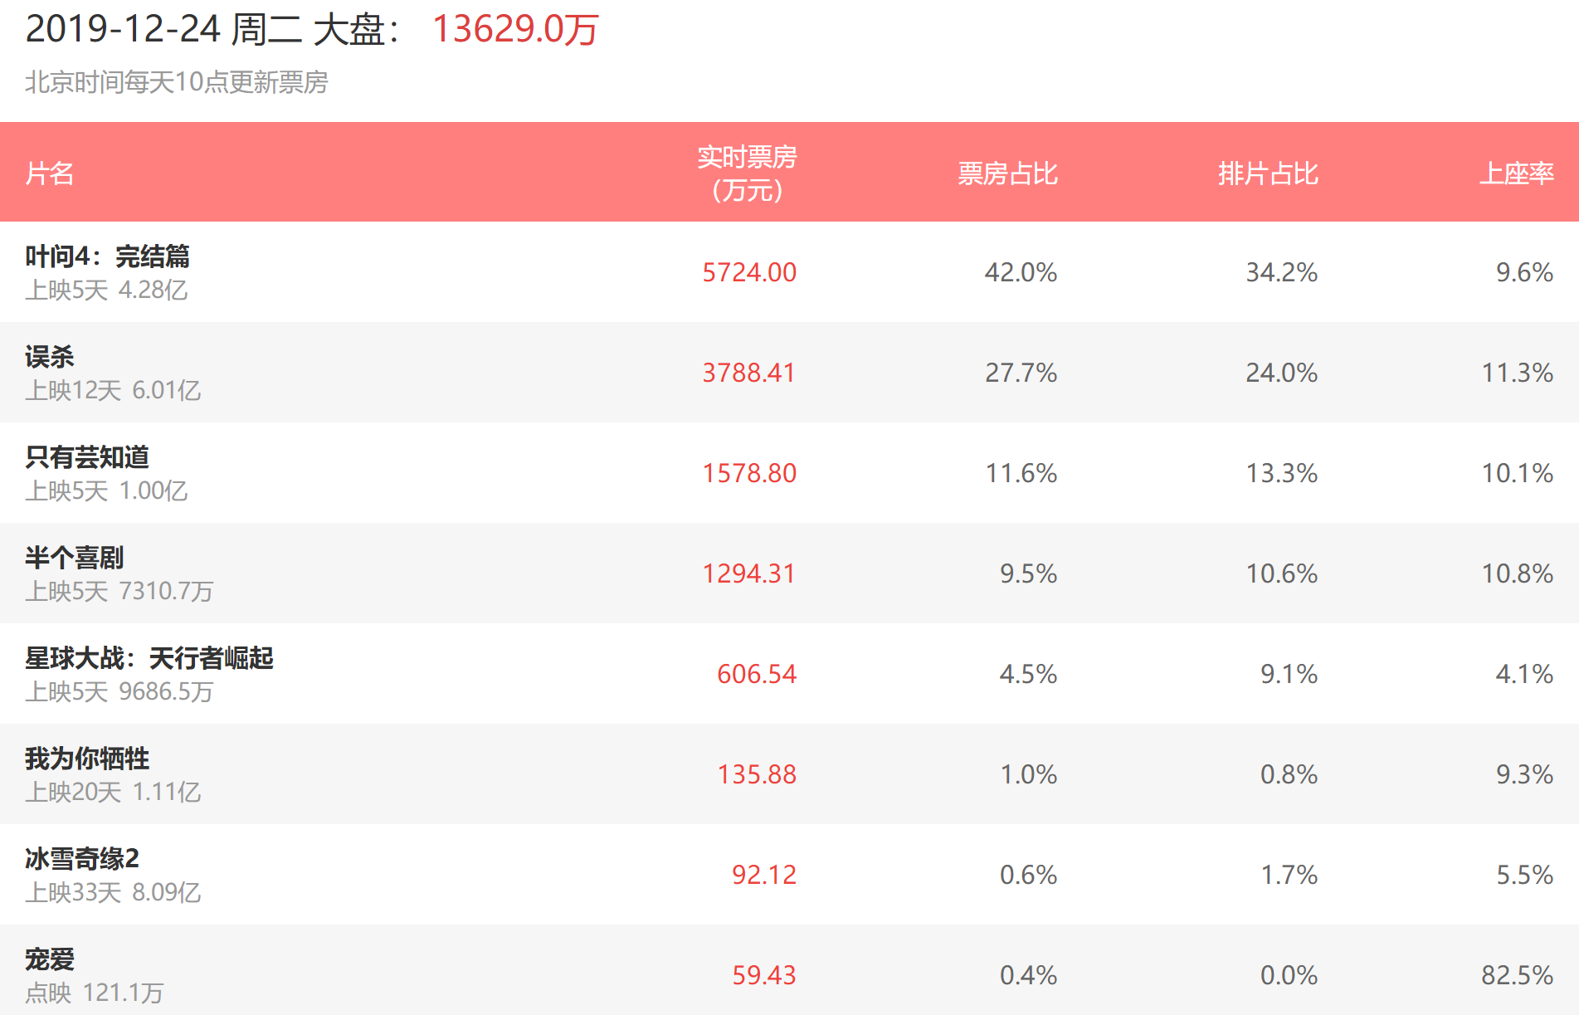Click the 3788.41 box office value
Viewport: 1579px width, 1015px height.
tap(748, 373)
